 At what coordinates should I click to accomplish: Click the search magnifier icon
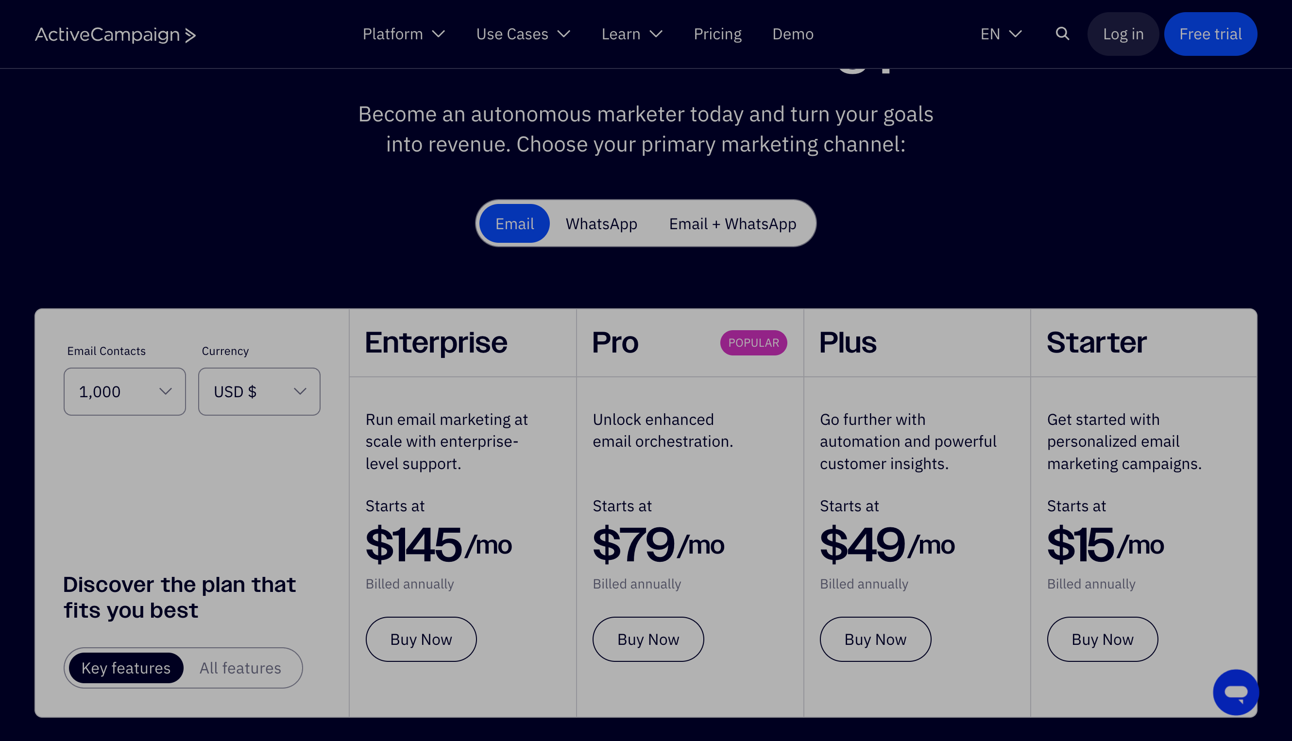1062,34
